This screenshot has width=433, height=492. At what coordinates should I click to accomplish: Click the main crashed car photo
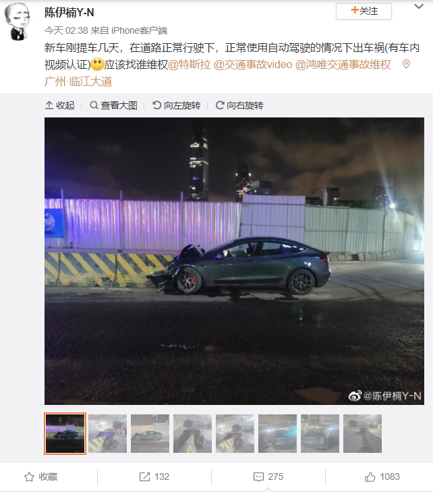234,261
